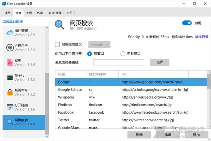Open the Google suggestion provider dropdown
This screenshot has width=211, height=141.
[99, 45]
